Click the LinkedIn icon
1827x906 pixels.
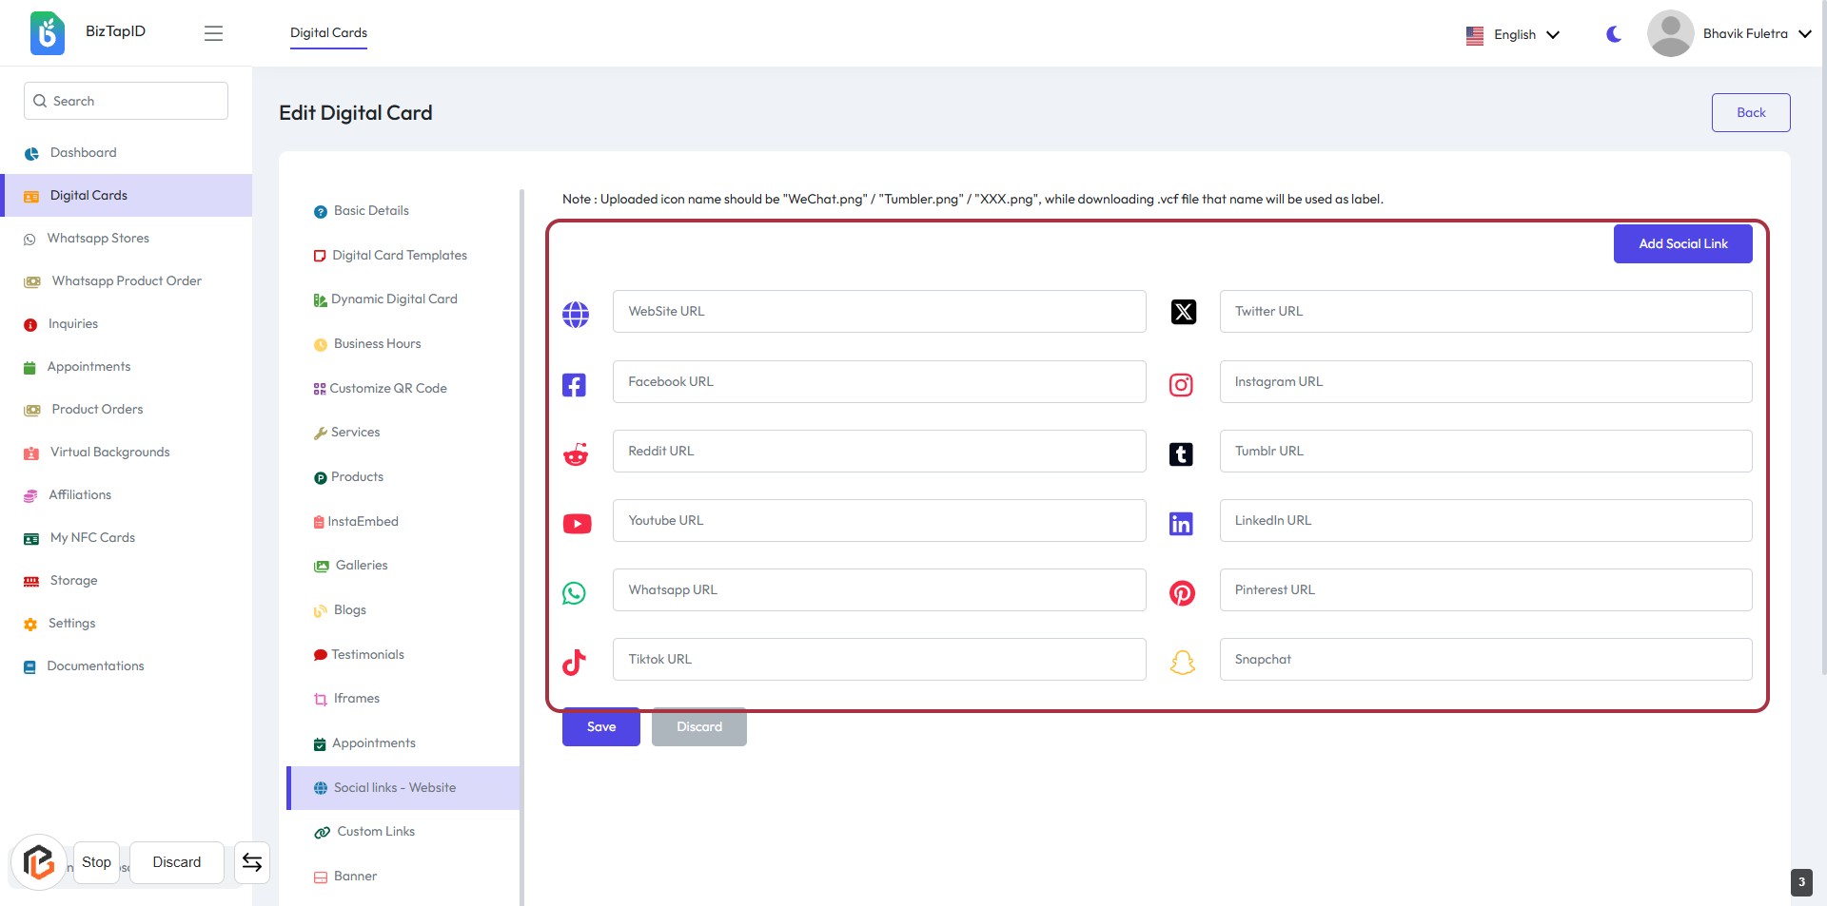pos(1181,524)
